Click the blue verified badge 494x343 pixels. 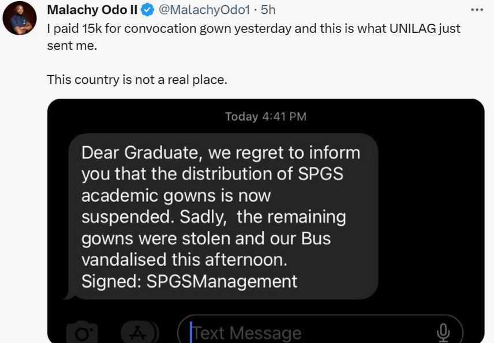click(x=148, y=10)
